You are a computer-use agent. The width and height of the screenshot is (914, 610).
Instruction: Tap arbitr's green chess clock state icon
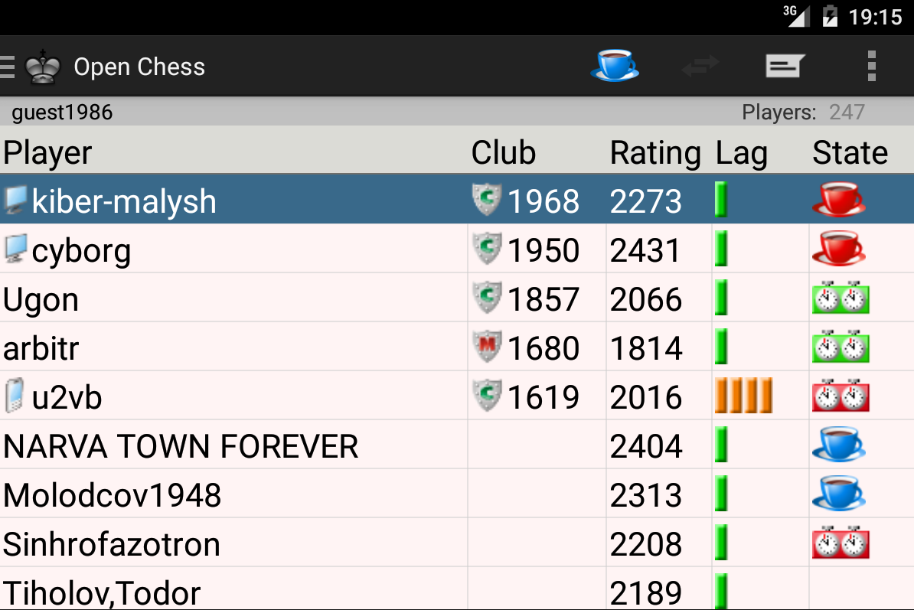click(841, 347)
